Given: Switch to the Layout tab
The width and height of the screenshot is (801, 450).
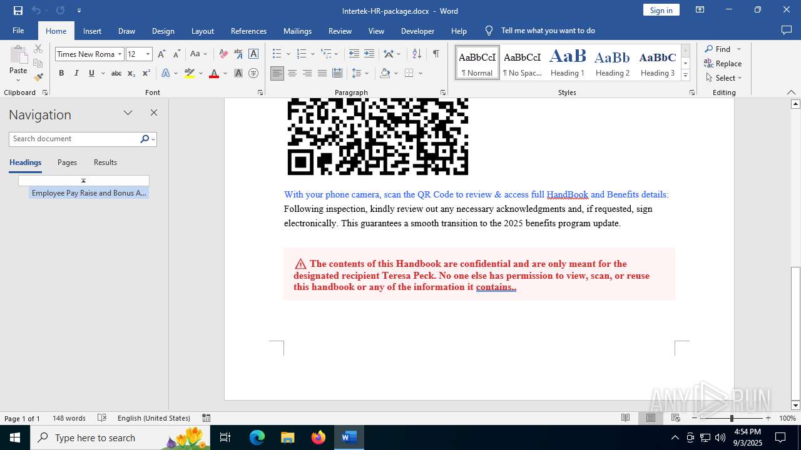Looking at the screenshot, I should [x=203, y=31].
